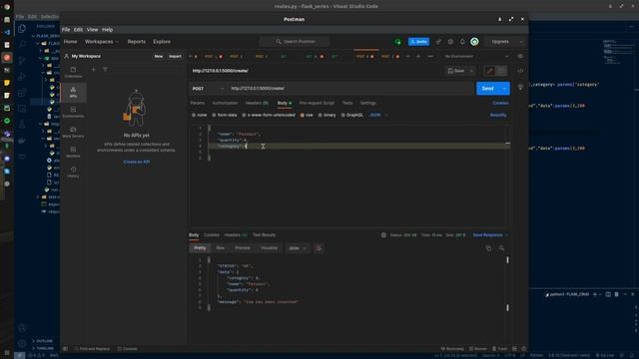The width and height of the screenshot is (639, 359).
Task: Open the Environments sidebar panel
Action: pos(73,112)
